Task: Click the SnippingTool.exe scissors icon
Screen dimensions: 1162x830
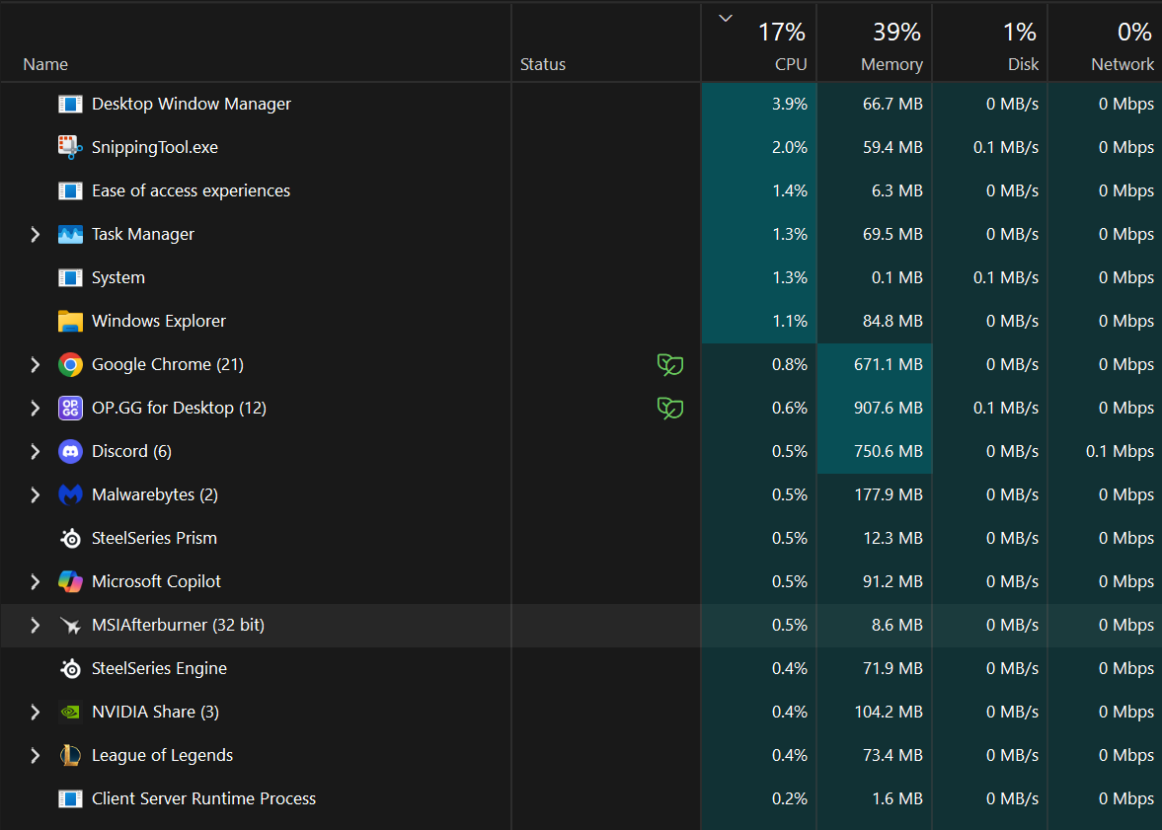Action: (x=70, y=147)
